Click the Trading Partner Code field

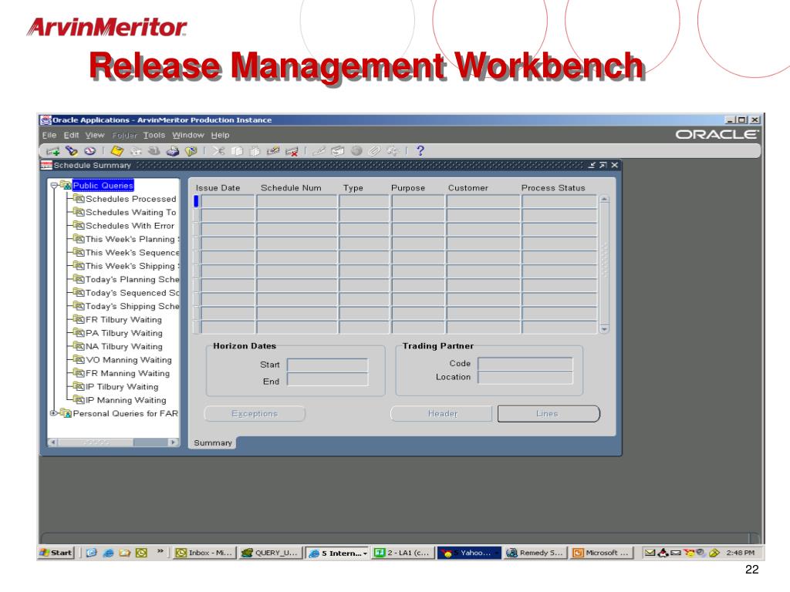coord(525,364)
